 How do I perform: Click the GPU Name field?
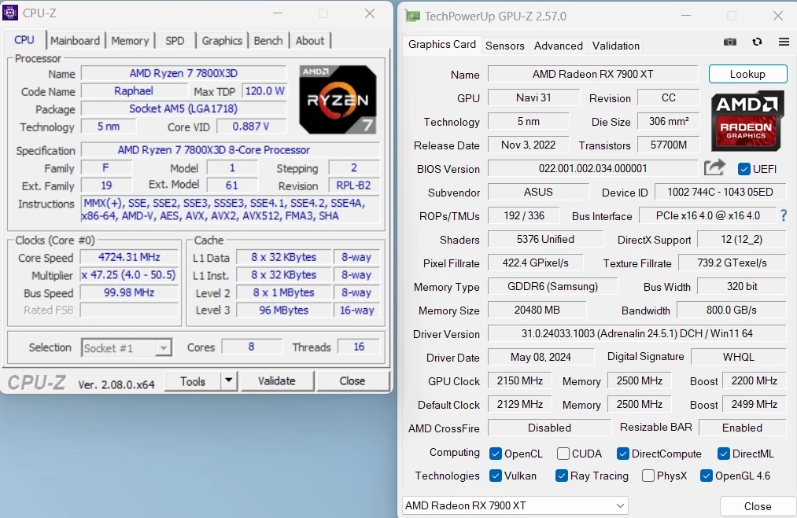[593, 74]
